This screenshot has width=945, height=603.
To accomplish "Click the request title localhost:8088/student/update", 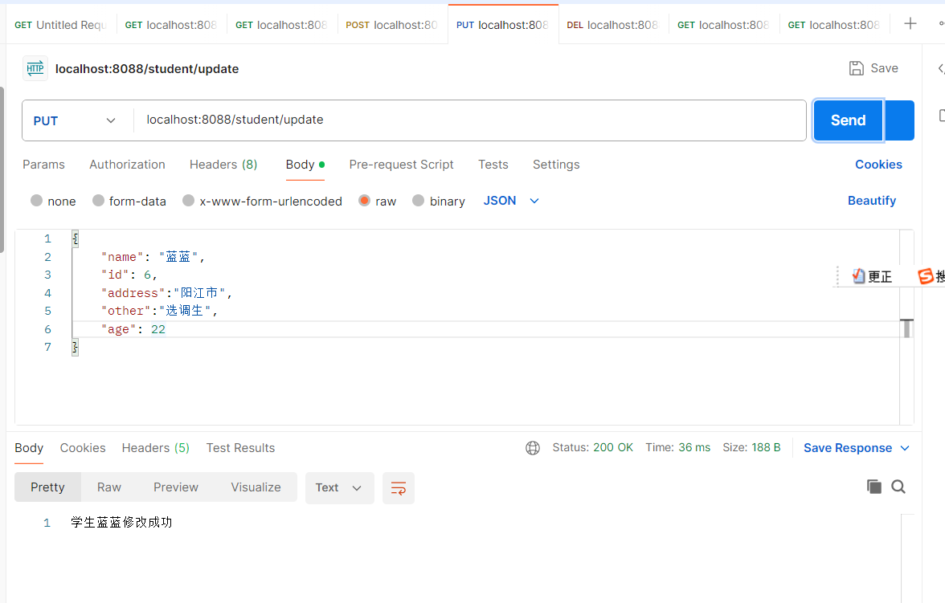I will point(147,69).
